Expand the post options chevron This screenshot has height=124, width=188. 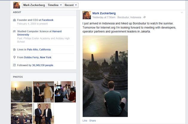pyautogui.click(x=182, y=13)
